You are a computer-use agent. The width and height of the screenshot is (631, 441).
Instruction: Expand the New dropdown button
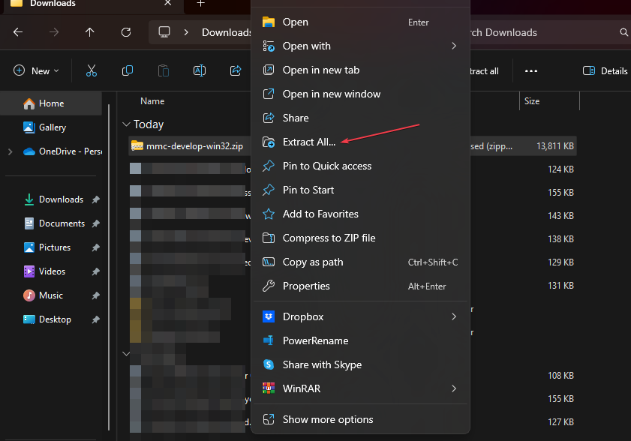(35, 70)
